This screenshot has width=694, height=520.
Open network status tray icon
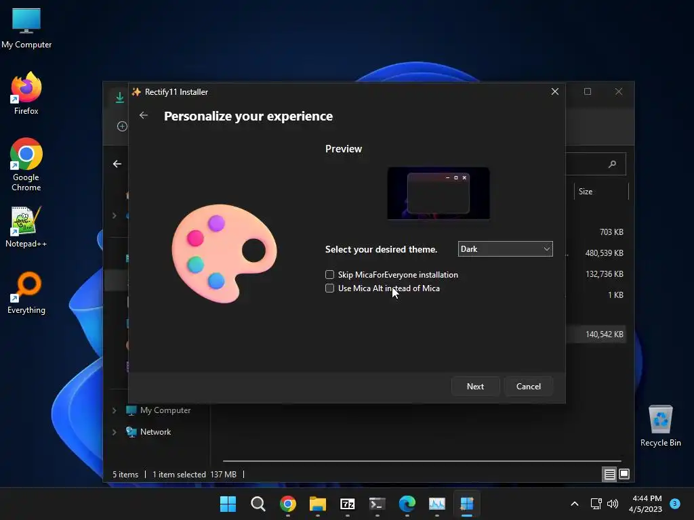pos(596,504)
